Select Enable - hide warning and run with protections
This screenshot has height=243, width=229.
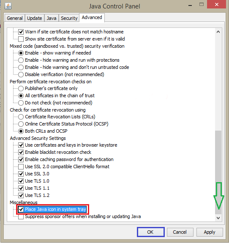coord(21,60)
